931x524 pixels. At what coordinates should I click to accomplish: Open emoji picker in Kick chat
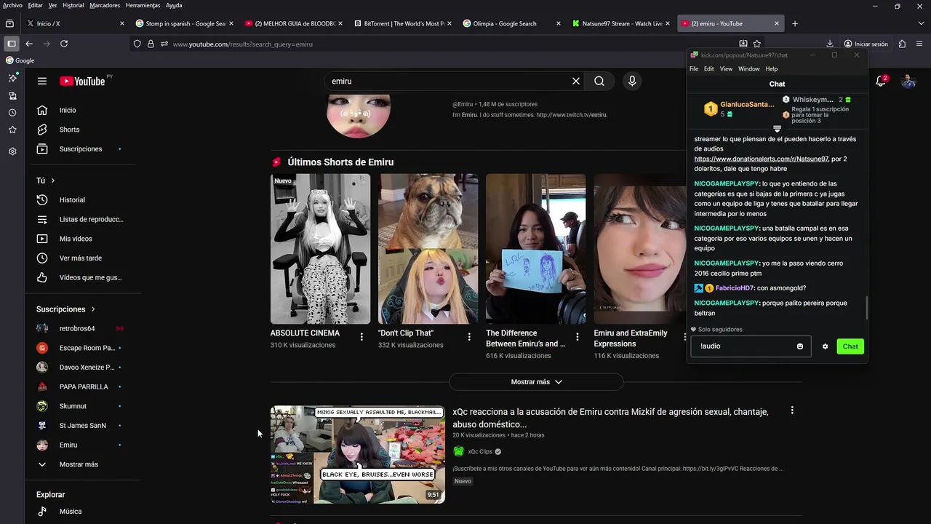tap(800, 346)
